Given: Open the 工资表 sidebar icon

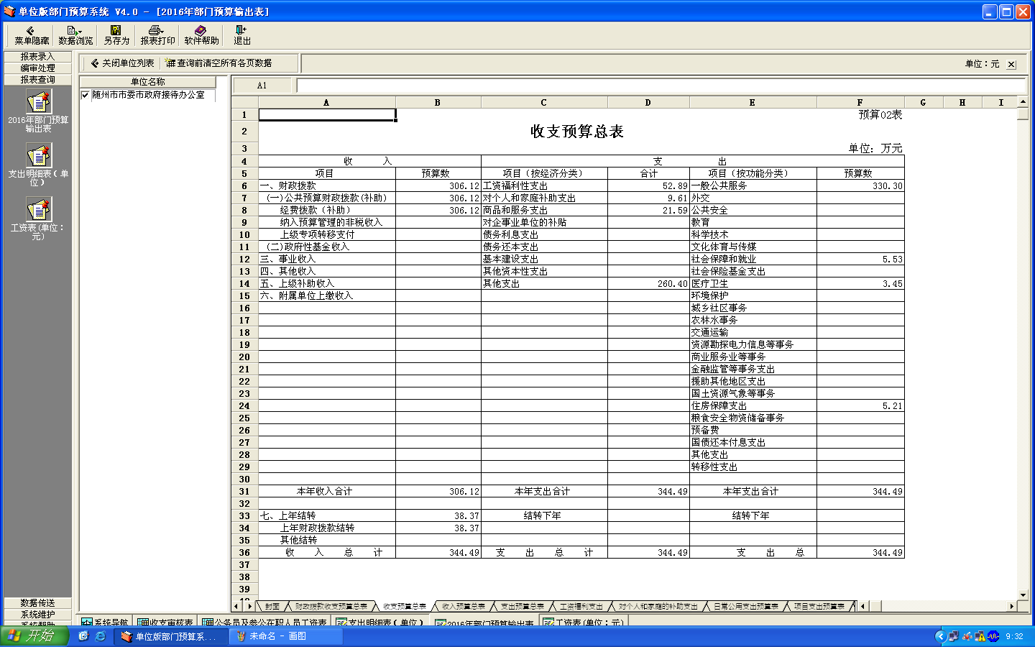Looking at the screenshot, I should 38,211.
